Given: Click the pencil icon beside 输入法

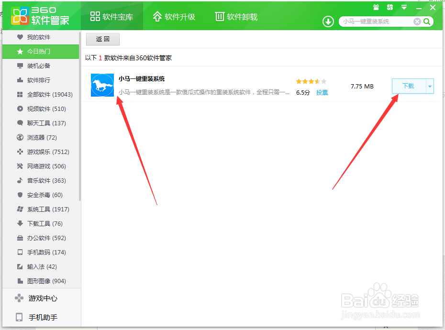Looking at the screenshot, I should [20, 266].
